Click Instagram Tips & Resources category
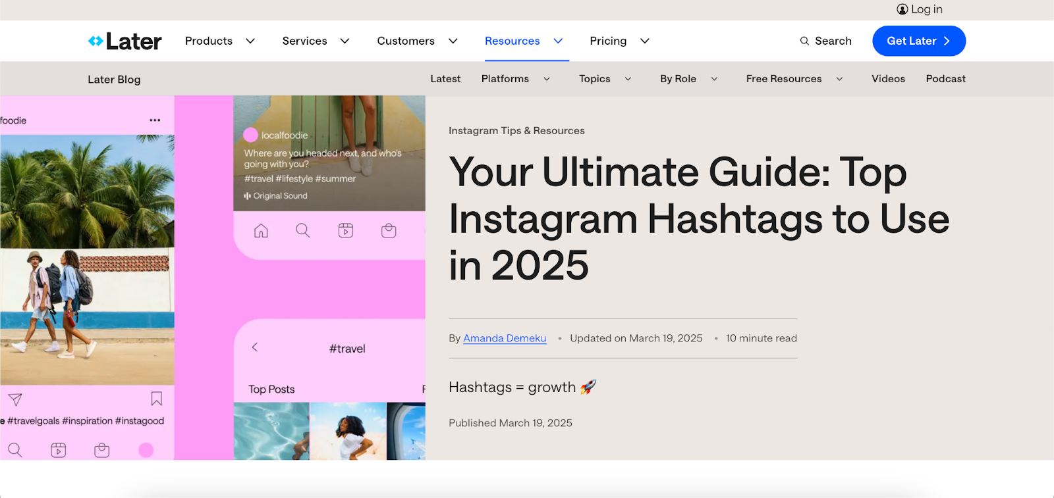The width and height of the screenshot is (1054, 498). [516, 131]
